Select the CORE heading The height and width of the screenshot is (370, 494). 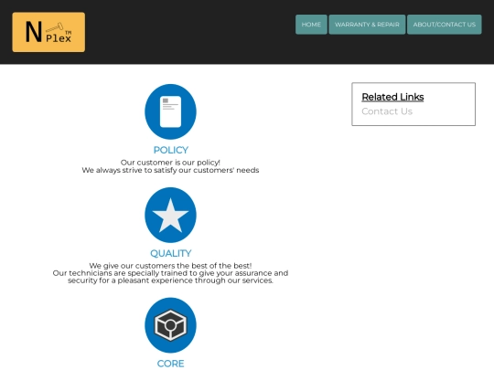tap(170, 364)
